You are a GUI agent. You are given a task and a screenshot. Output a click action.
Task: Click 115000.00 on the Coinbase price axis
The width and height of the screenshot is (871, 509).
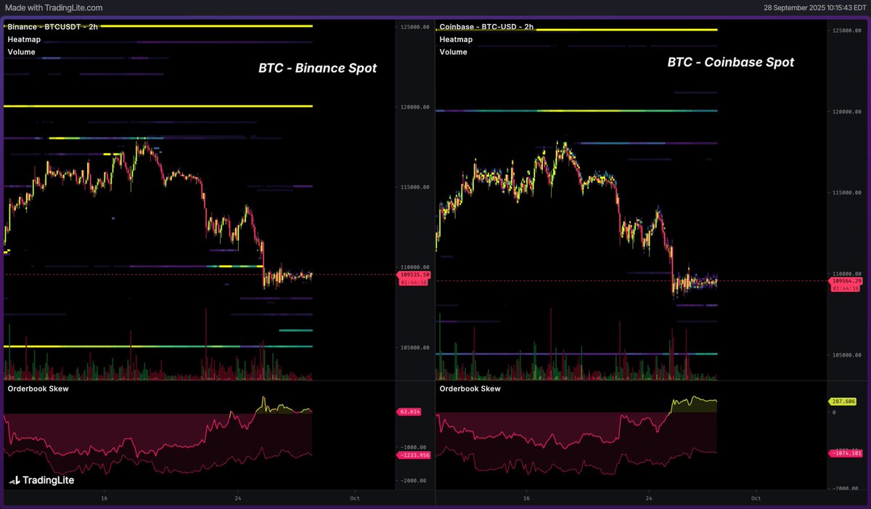847,192
